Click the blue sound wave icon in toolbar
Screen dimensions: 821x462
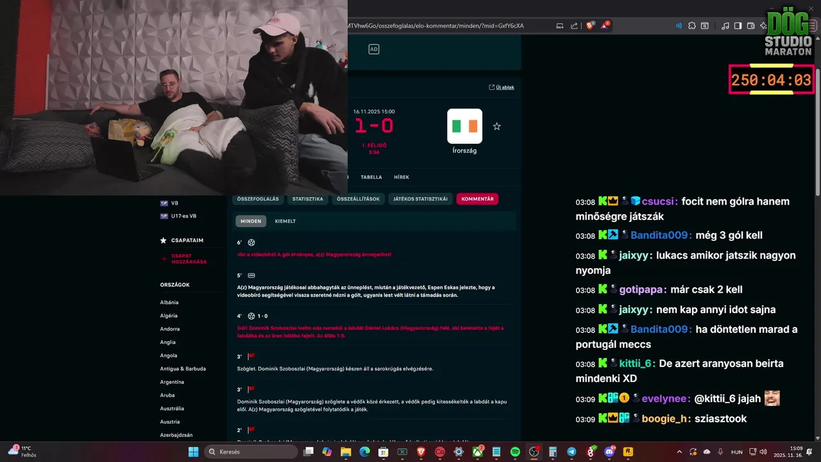click(x=679, y=26)
